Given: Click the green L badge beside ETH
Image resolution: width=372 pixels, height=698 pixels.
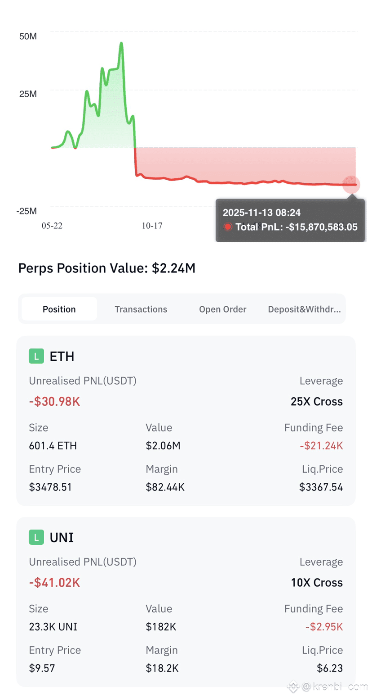Looking at the screenshot, I should click(x=36, y=357).
